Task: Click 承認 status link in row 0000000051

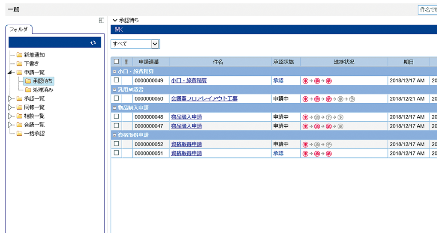Action: [x=278, y=153]
